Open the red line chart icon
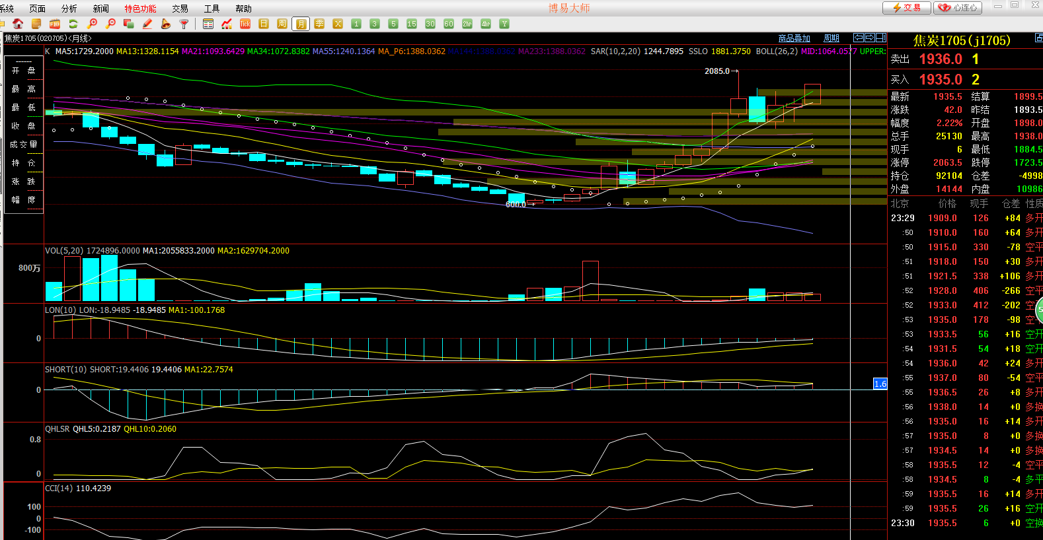1043x540 pixels. pyautogui.click(x=227, y=24)
